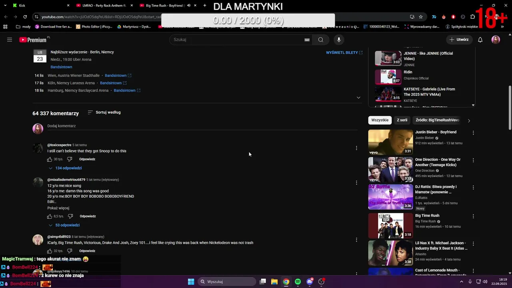Open more options for Justin Bieber Boyfriend video
Image resolution: width=512 pixels, height=288 pixels.
point(473,133)
